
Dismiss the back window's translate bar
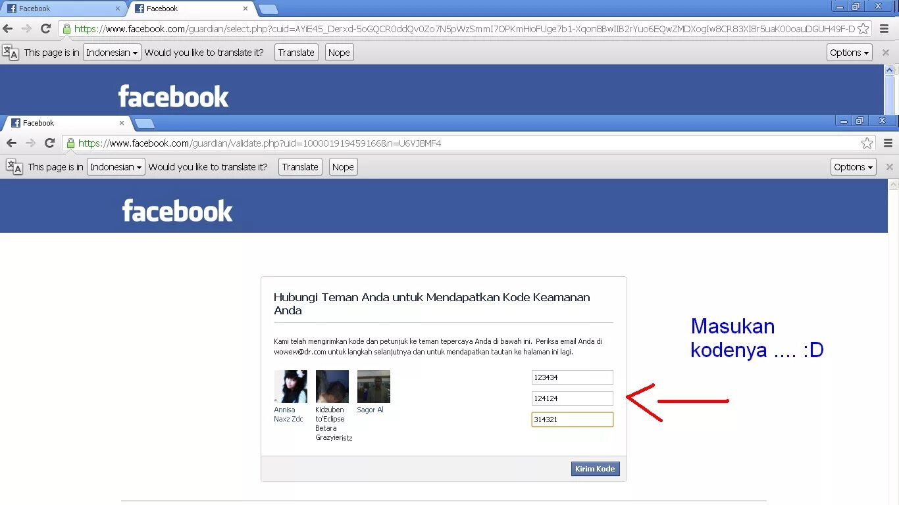point(885,53)
